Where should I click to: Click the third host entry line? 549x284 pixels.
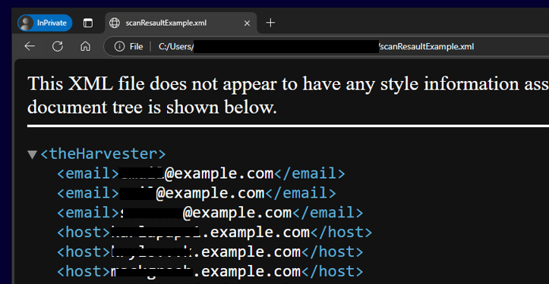click(x=210, y=271)
